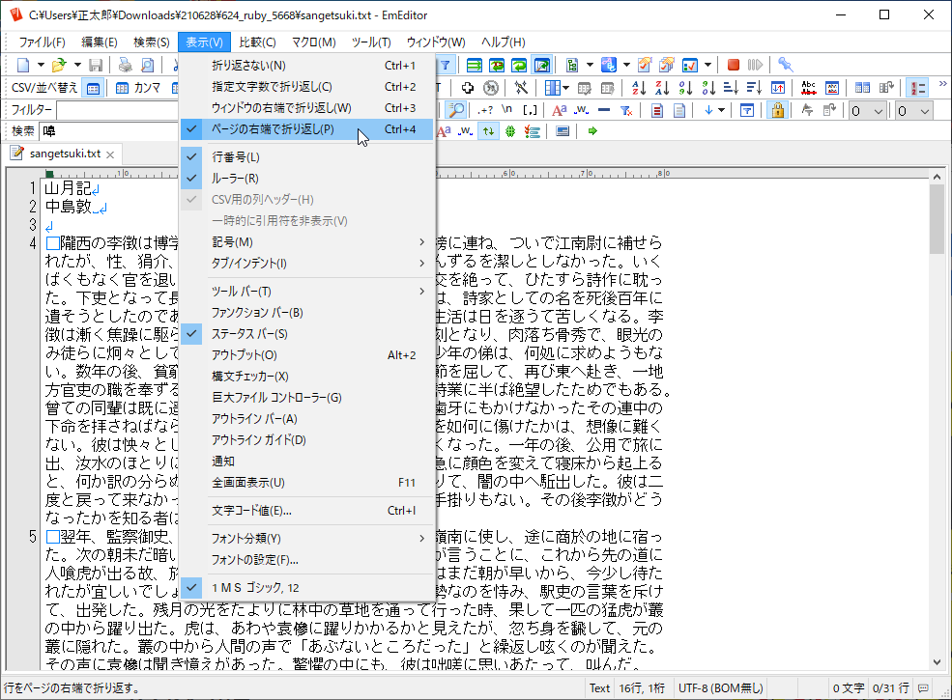The height and width of the screenshot is (700, 952).
Task: Expand the タブ/インデント(I) submenu
Action: coord(306,264)
